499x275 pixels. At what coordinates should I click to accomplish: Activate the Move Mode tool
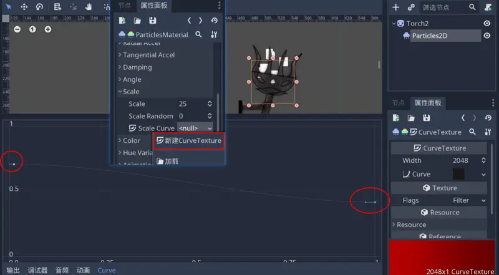[x=24, y=7]
